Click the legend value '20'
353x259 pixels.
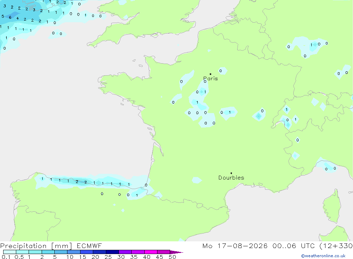95,257
